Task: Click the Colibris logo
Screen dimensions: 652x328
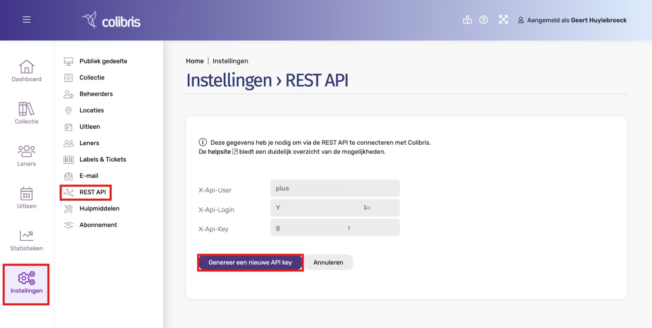Action: [111, 20]
